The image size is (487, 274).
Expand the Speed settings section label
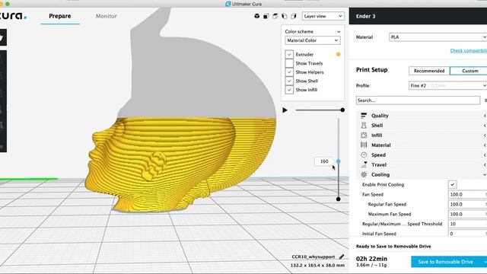pyautogui.click(x=378, y=155)
